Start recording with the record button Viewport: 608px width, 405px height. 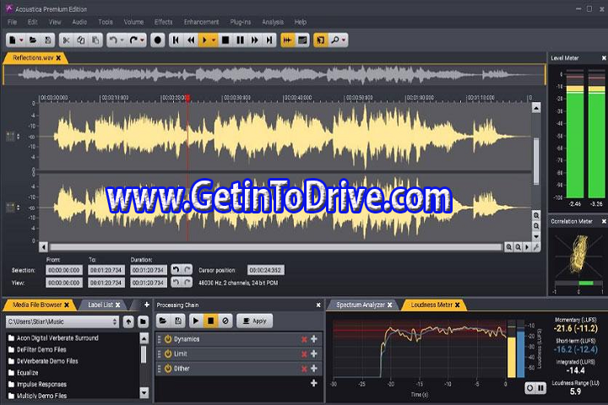click(157, 40)
